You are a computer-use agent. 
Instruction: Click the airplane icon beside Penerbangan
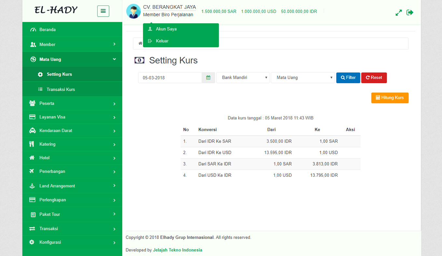(x=32, y=171)
